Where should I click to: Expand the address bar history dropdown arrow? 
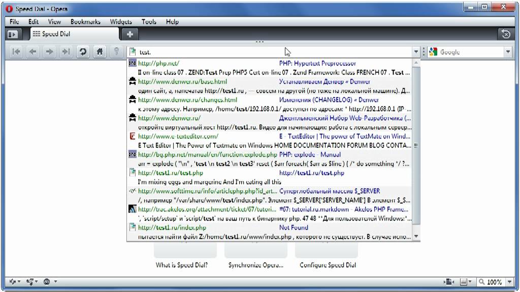416,52
